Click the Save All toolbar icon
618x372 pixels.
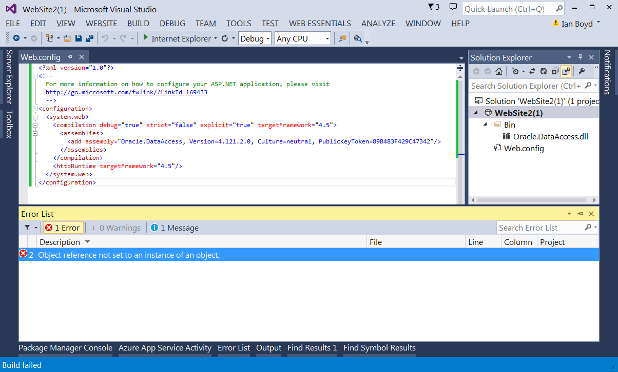pos(89,38)
